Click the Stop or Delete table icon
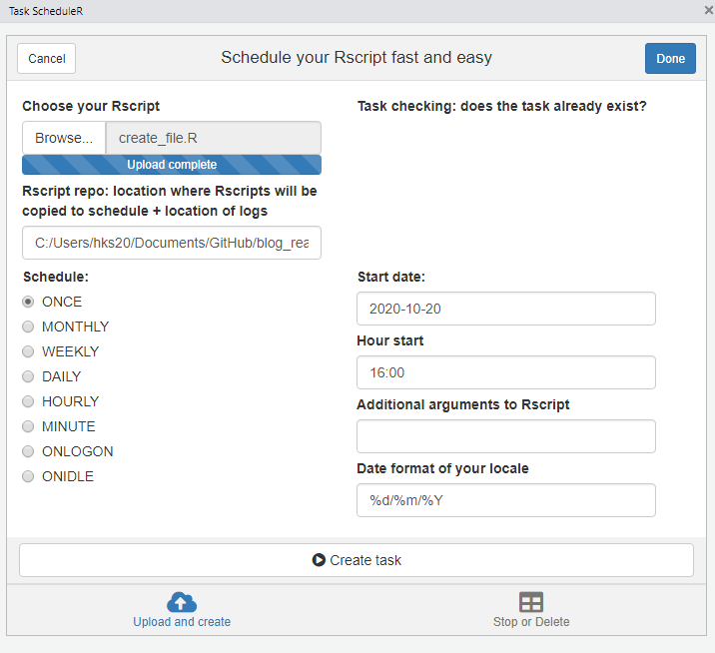This screenshot has width=715, height=653. [531, 602]
